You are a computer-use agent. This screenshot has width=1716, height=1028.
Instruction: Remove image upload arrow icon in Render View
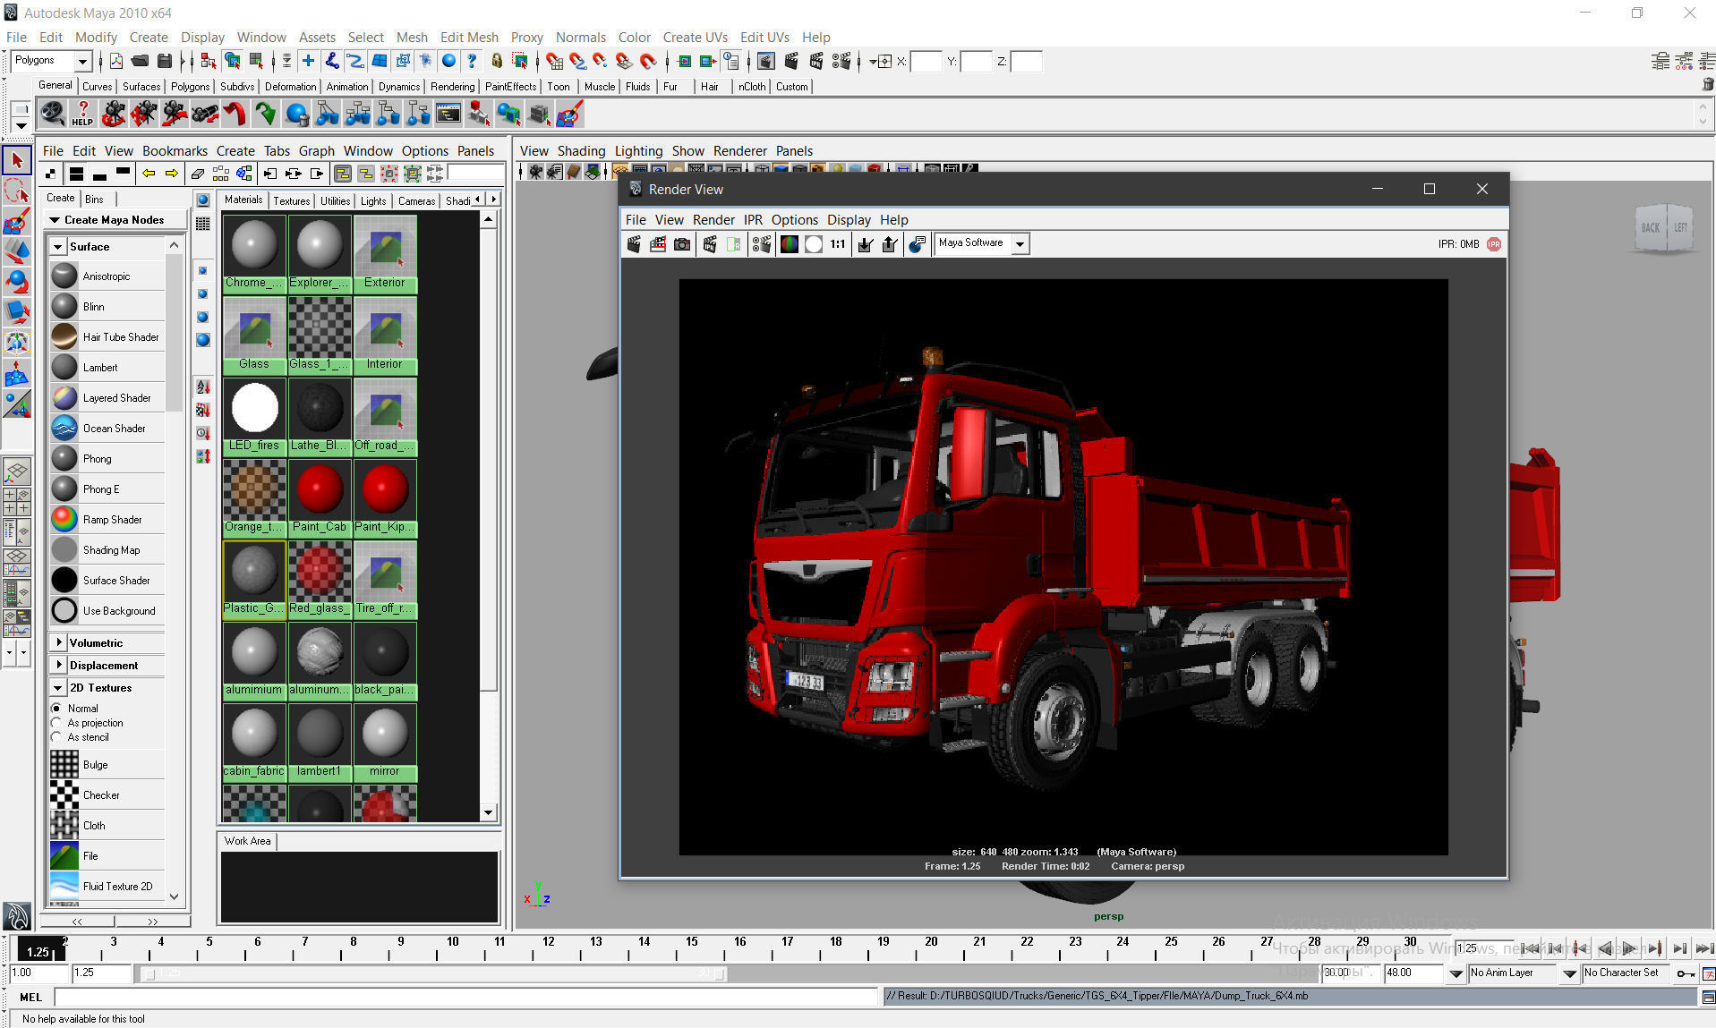click(x=890, y=243)
